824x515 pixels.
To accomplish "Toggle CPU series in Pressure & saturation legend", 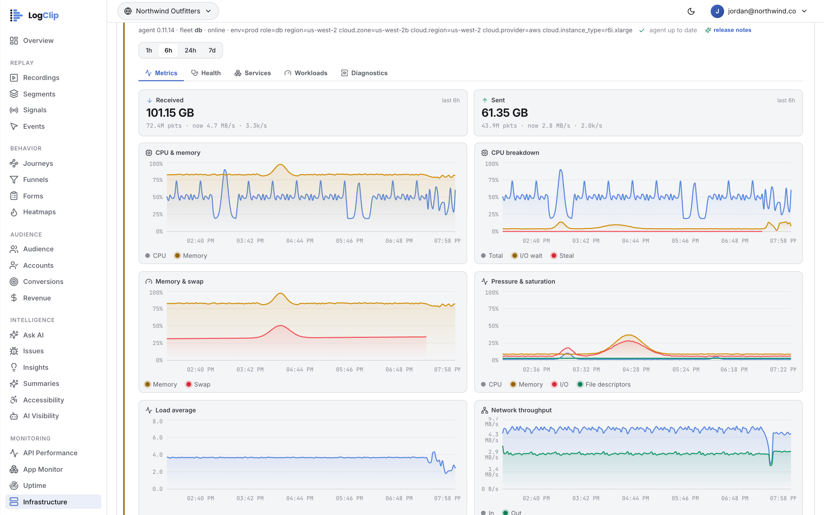I will (491, 385).
